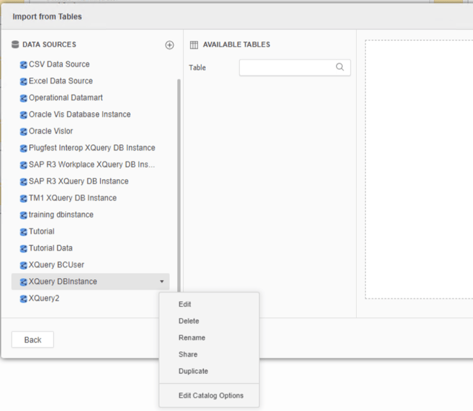Select the training dbinstance data source

[x=61, y=215]
